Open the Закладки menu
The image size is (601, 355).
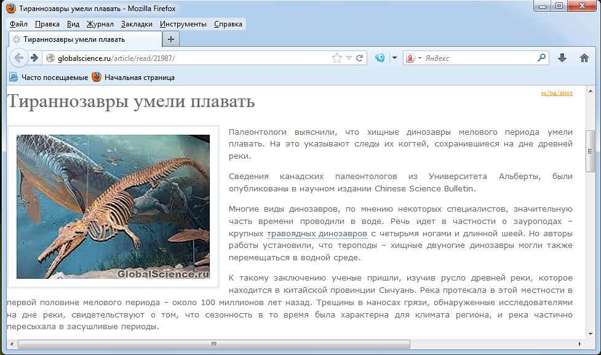pos(137,24)
